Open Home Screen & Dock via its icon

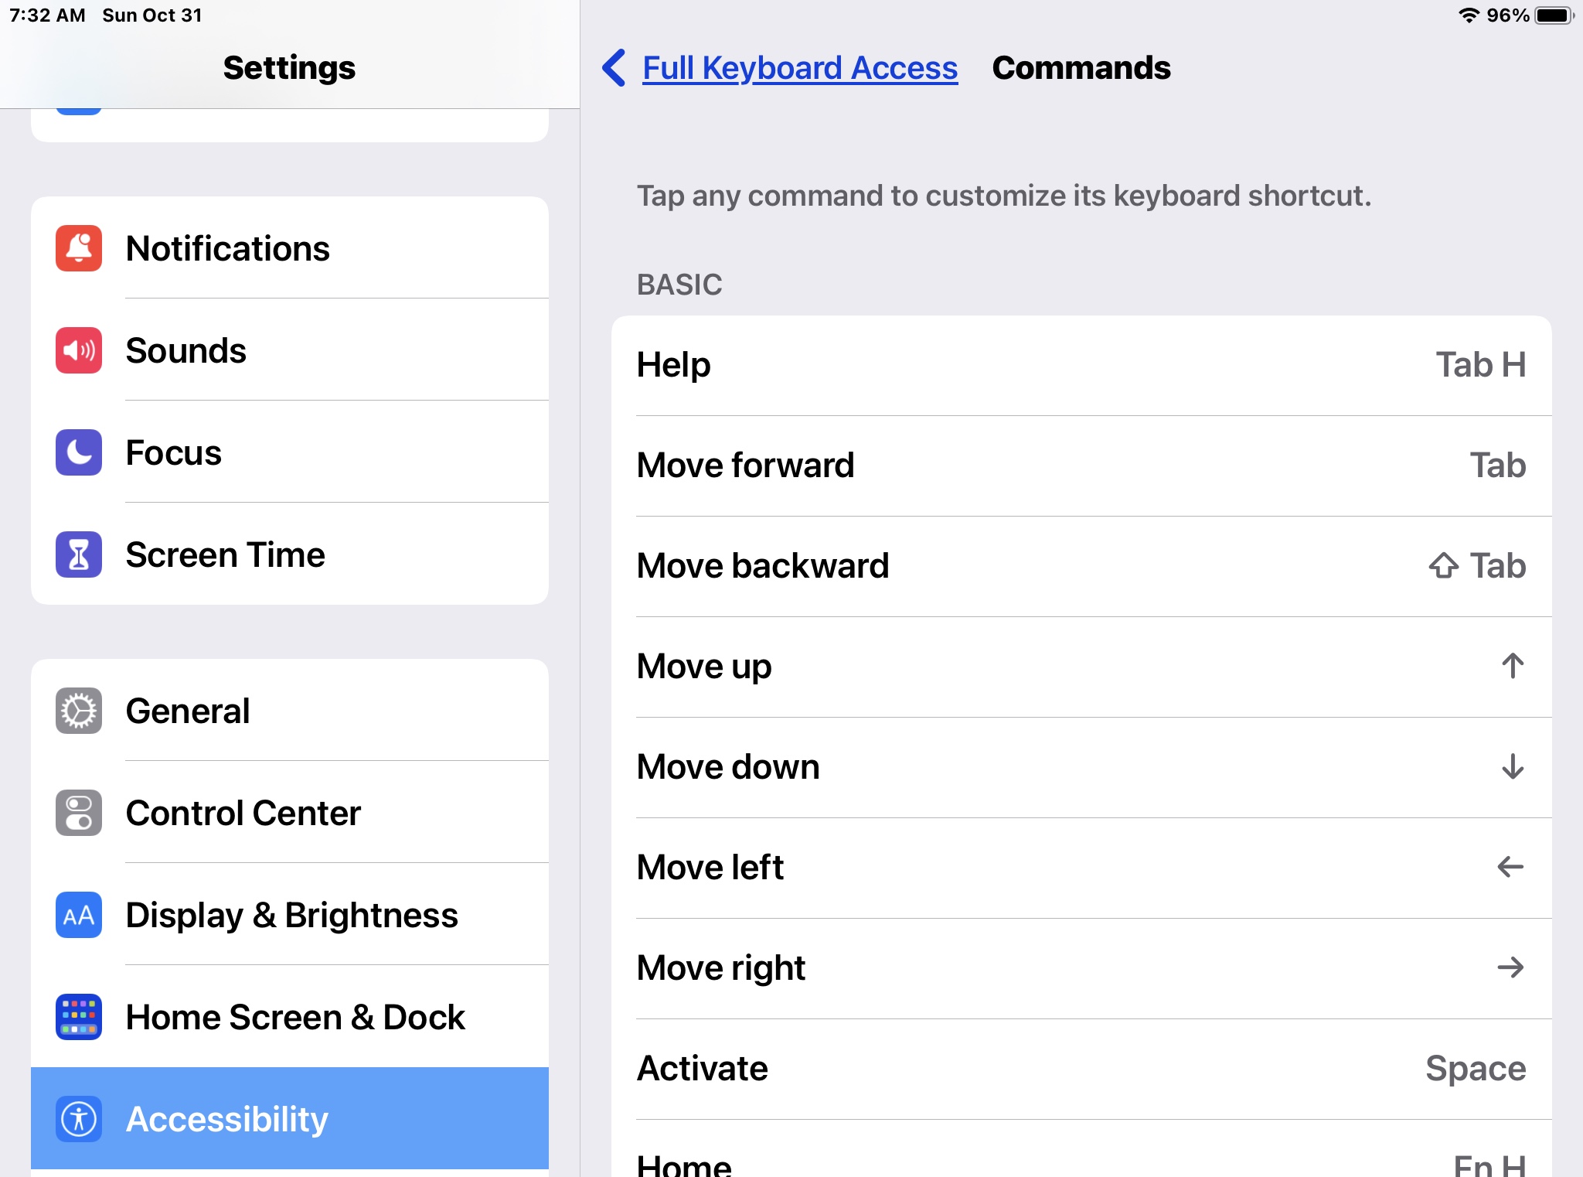pyautogui.click(x=77, y=1017)
